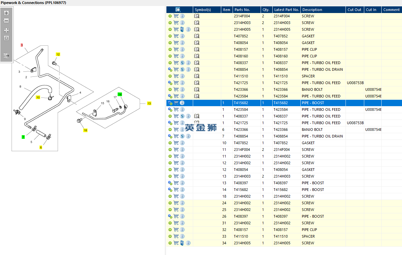Click the single-square fit view icon
This screenshot has width=402, height=255.
6,38
